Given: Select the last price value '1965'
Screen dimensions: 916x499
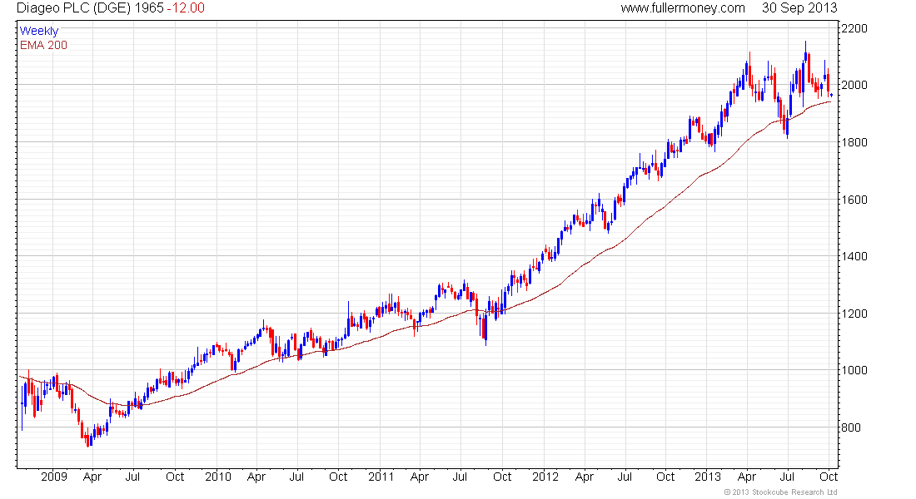Looking at the screenshot, I should tap(149, 8).
